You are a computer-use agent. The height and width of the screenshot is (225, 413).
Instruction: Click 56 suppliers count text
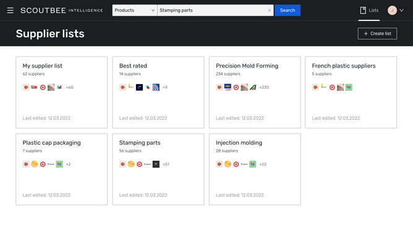pos(130,151)
